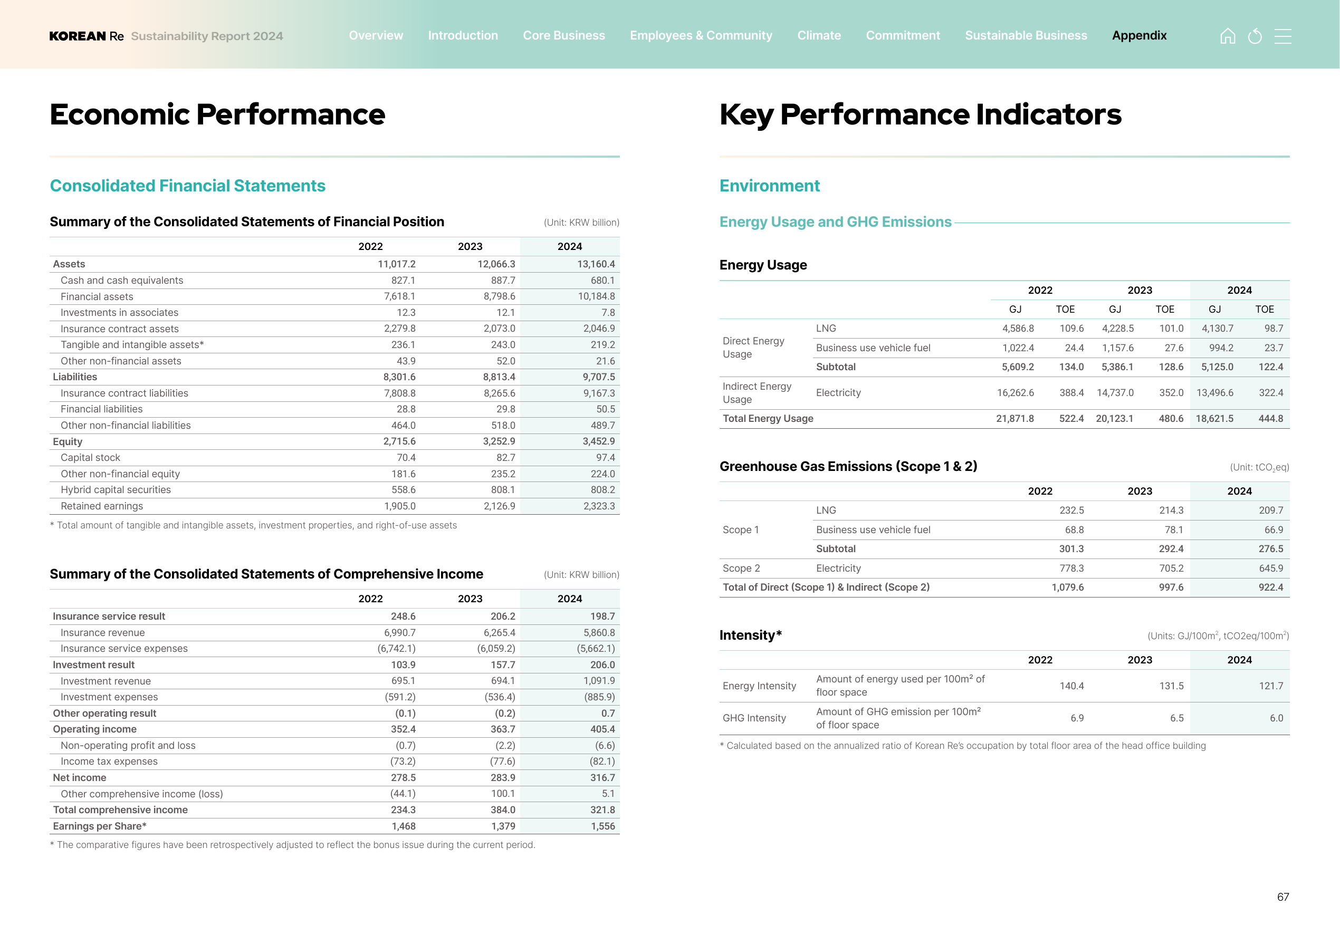Switch to the Climate tab
The height and width of the screenshot is (925, 1340).
pos(819,35)
